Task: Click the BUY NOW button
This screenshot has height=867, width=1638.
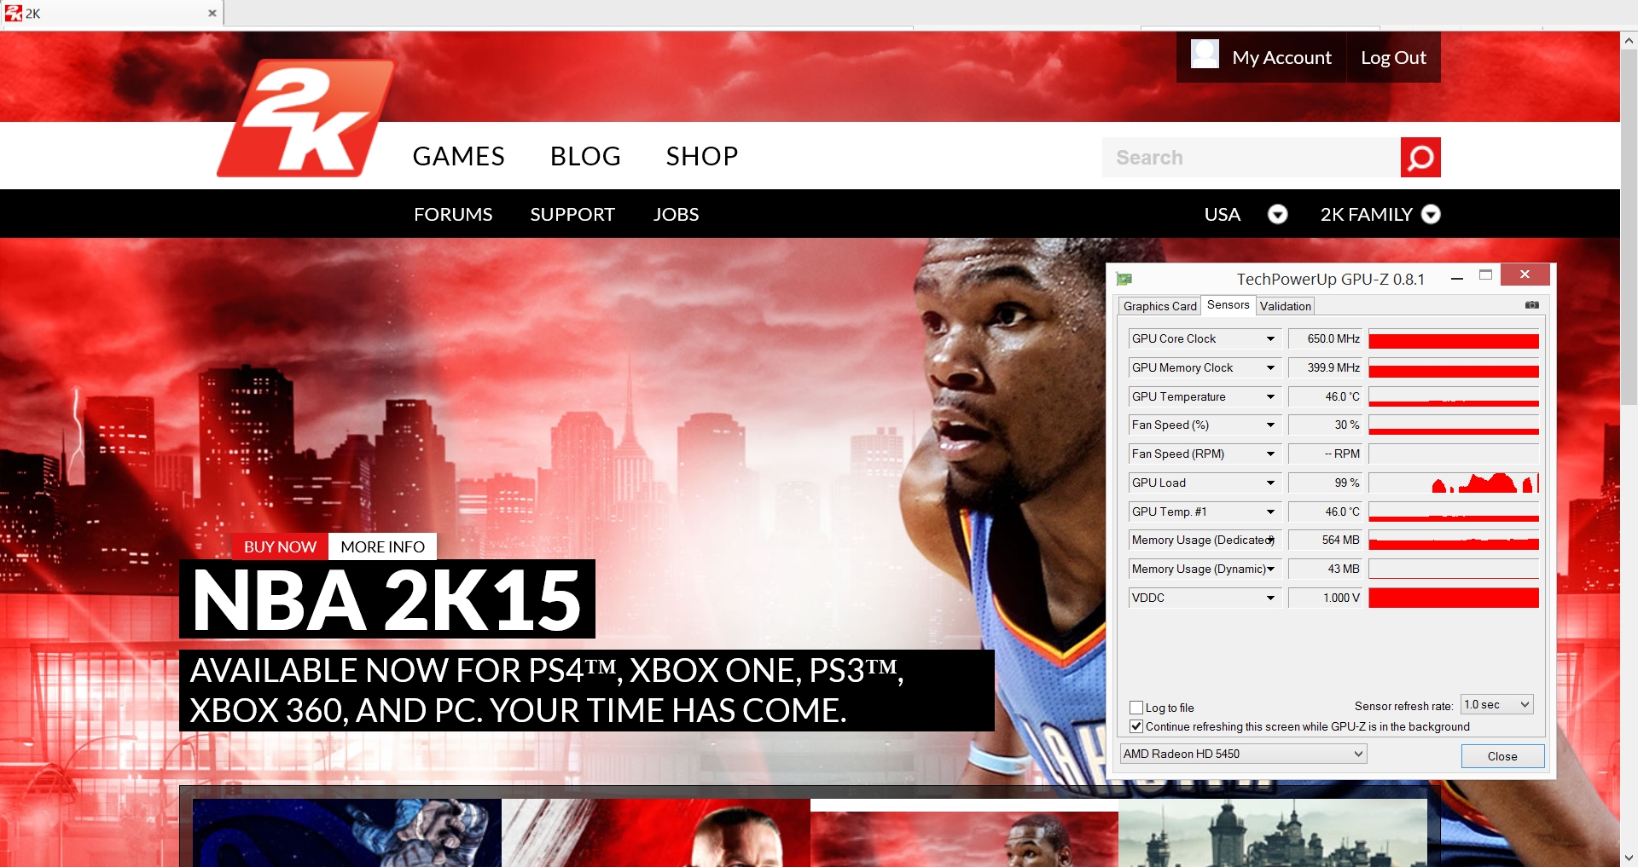Action: (280, 547)
